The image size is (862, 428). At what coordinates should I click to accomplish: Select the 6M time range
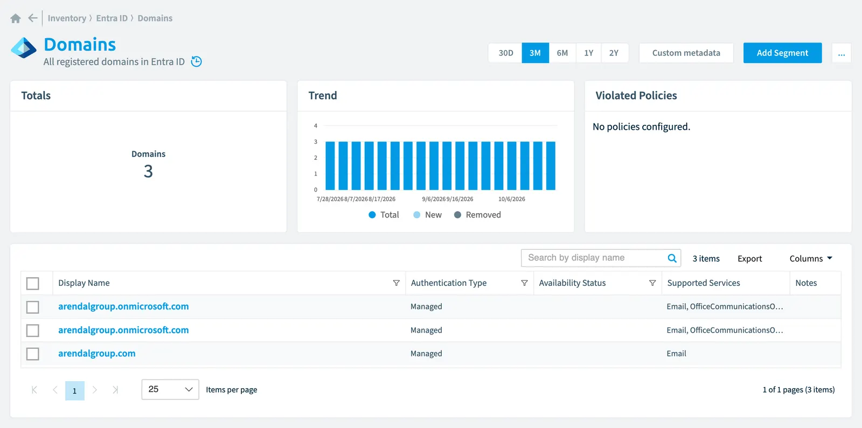(562, 53)
